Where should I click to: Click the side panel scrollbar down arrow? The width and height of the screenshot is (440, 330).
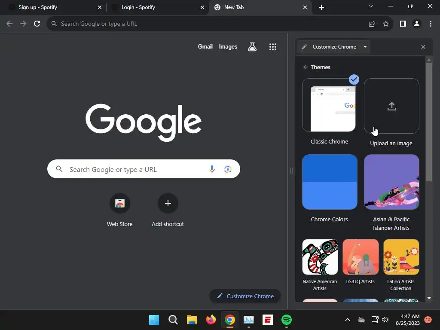pos(429,298)
